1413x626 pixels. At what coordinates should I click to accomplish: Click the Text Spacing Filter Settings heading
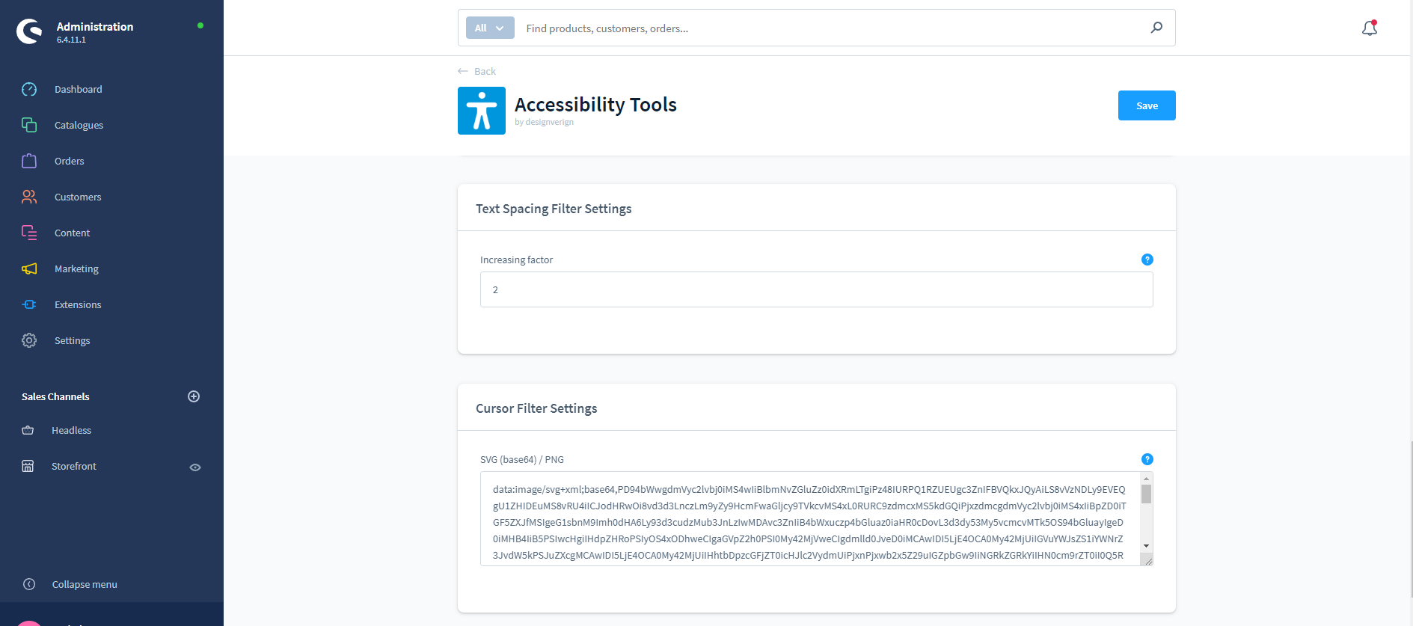click(x=554, y=209)
